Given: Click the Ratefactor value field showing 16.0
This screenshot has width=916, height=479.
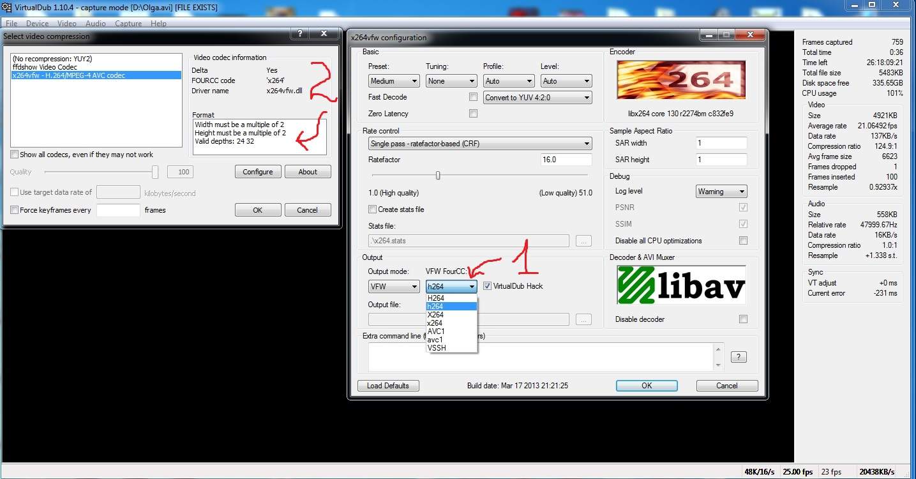Looking at the screenshot, I should point(566,160).
